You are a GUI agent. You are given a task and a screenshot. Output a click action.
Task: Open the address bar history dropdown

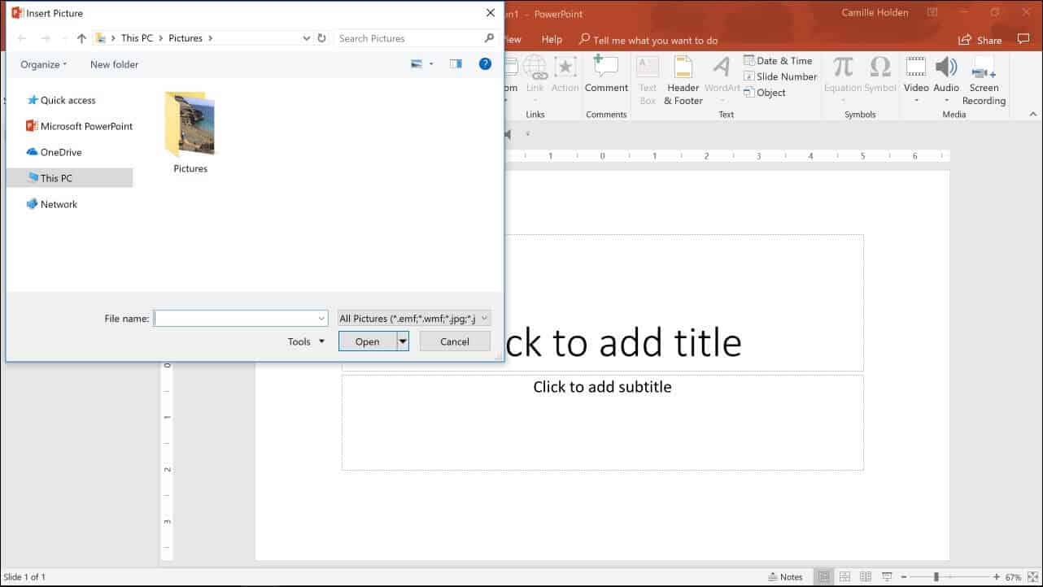tap(306, 38)
